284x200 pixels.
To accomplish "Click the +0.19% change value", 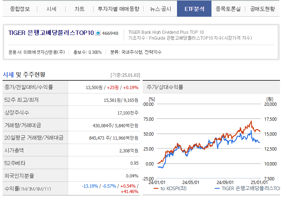I will click(131, 87).
